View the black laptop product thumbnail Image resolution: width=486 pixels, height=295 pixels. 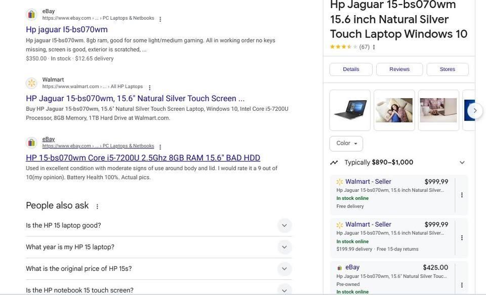pyautogui.click(x=350, y=110)
